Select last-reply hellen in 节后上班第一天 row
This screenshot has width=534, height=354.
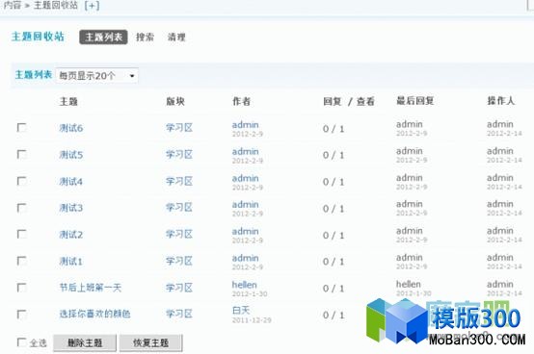click(409, 284)
